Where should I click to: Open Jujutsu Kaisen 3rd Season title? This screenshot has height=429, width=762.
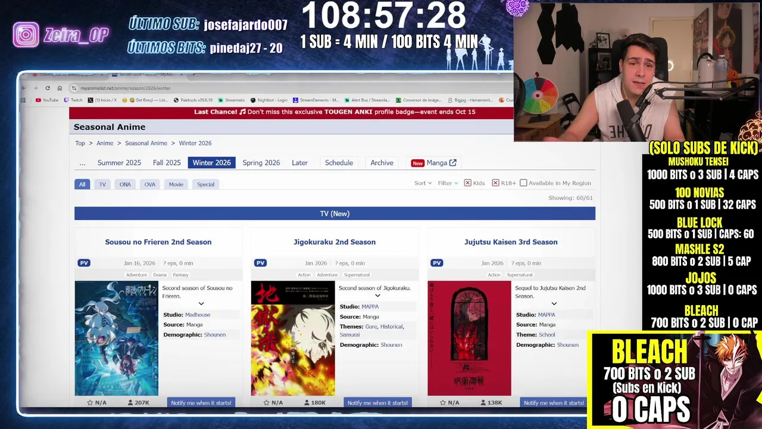tap(511, 242)
